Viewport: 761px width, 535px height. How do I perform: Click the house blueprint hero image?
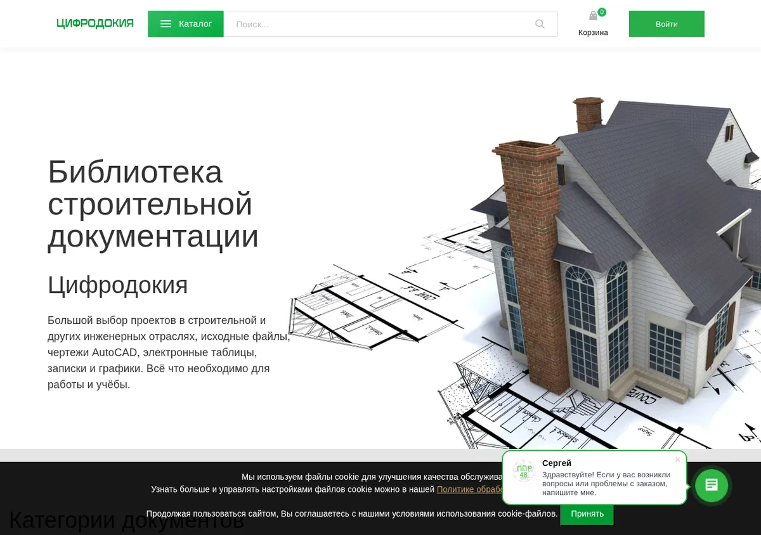point(525,273)
